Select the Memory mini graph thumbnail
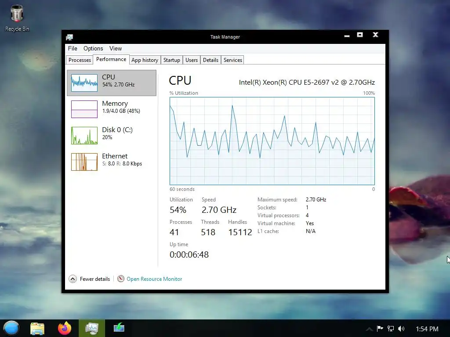The height and width of the screenshot is (337, 450). coord(84,109)
